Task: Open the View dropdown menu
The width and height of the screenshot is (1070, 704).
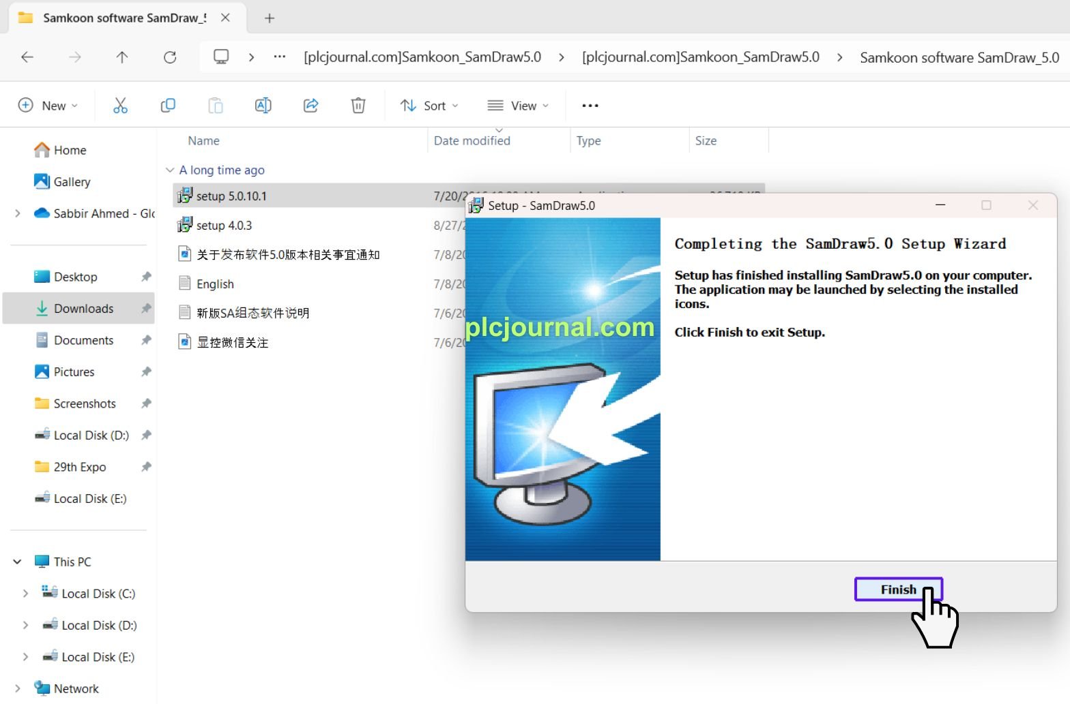Action: coord(518,106)
